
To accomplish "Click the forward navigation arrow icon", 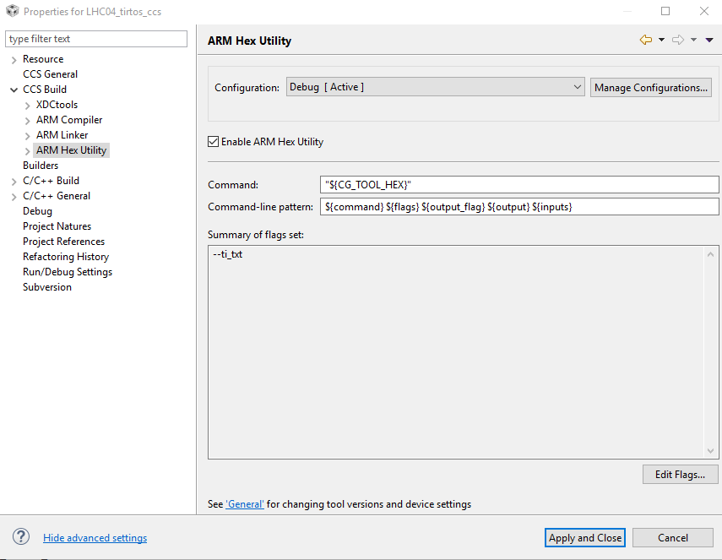I will [677, 40].
